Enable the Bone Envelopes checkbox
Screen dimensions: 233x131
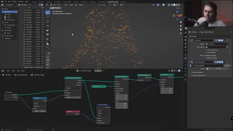pyautogui.click(x=206, y=58)
